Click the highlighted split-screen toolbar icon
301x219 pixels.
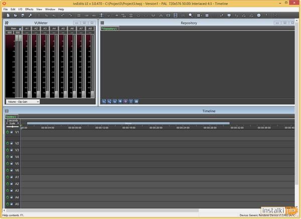tap(175, 15)
